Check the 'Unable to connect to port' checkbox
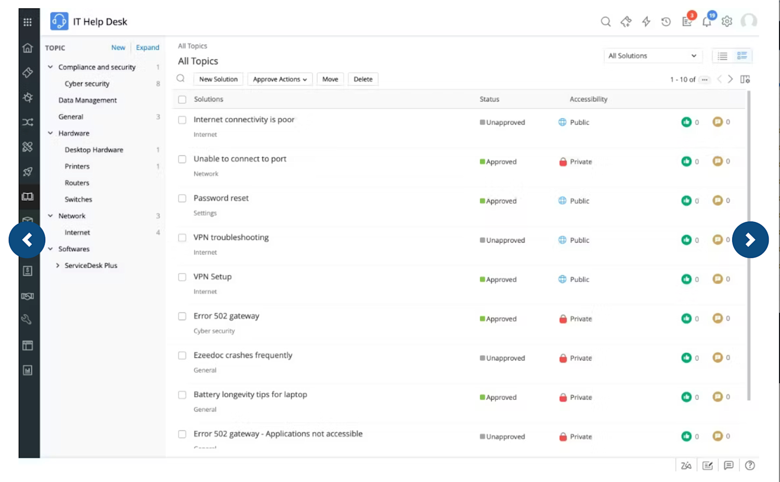The image size is (780, 482). 182,160
